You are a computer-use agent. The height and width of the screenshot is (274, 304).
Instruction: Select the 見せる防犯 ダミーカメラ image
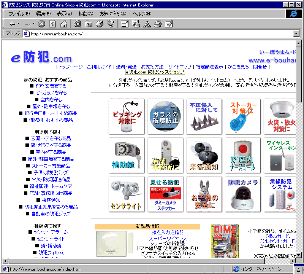pyautogui.click(x=165, y=194)
